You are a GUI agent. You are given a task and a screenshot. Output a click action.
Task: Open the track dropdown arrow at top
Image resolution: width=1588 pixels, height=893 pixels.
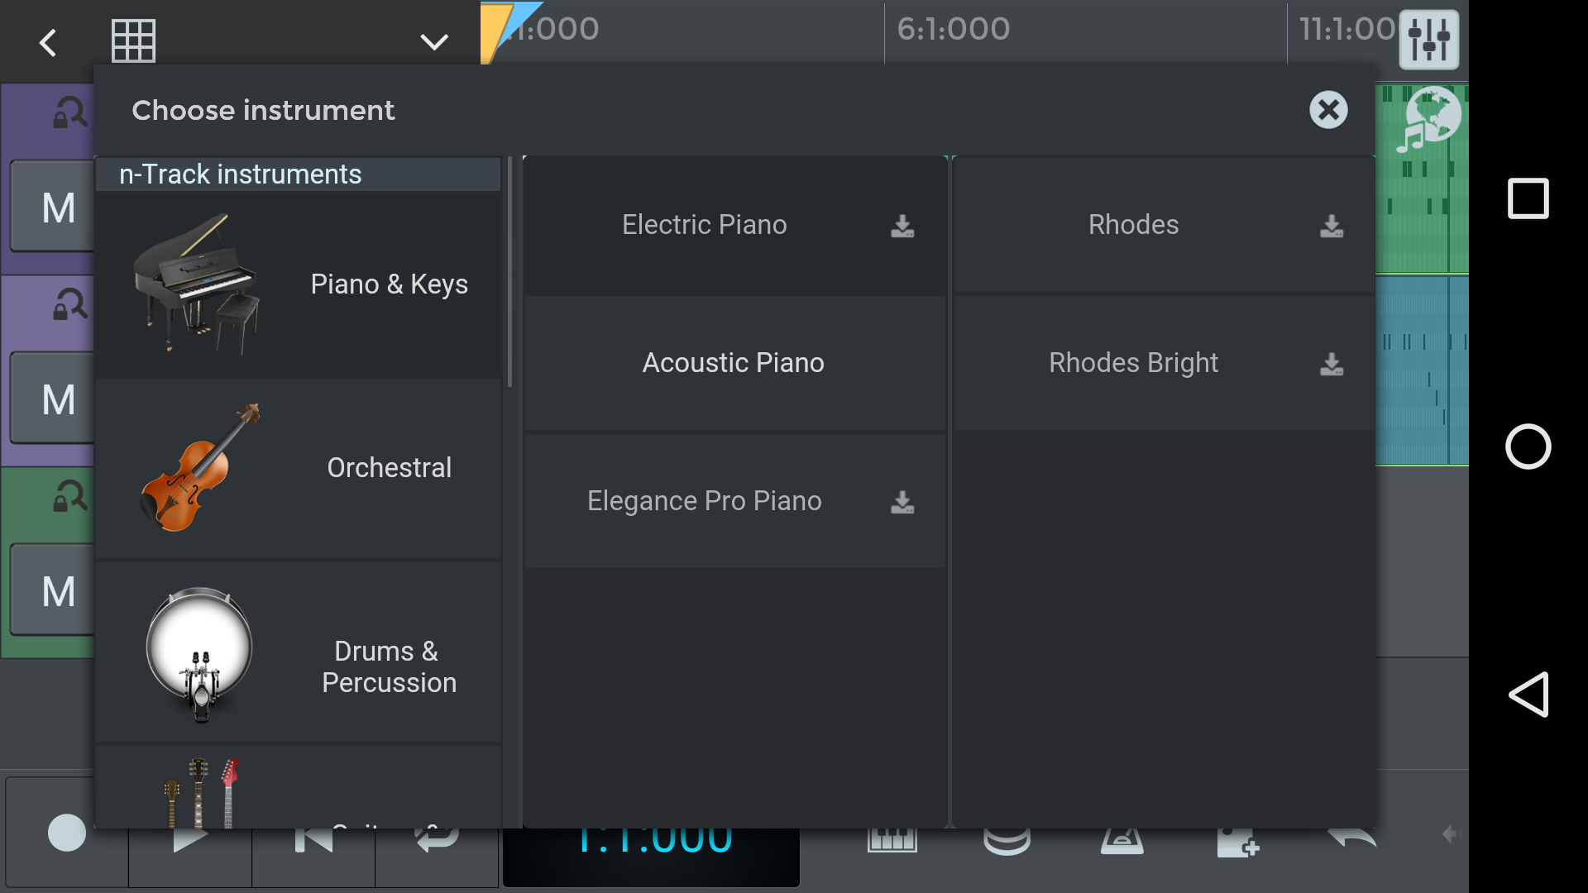(x=434, y=41)
